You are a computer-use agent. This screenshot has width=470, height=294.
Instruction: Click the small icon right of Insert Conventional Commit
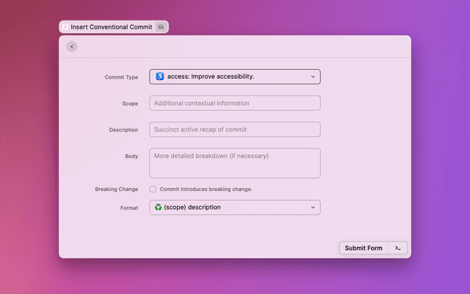161,26
